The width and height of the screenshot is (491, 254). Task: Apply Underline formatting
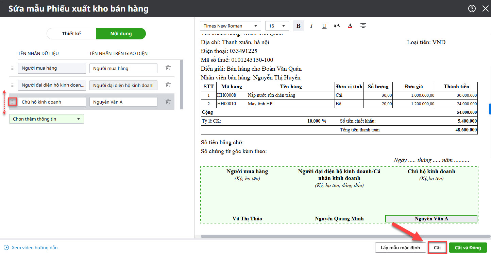coord(324,26)
